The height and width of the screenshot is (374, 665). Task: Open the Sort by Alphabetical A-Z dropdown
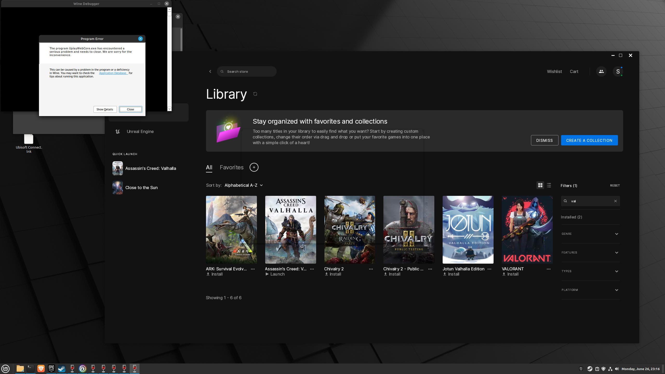(x=243, y=185)
